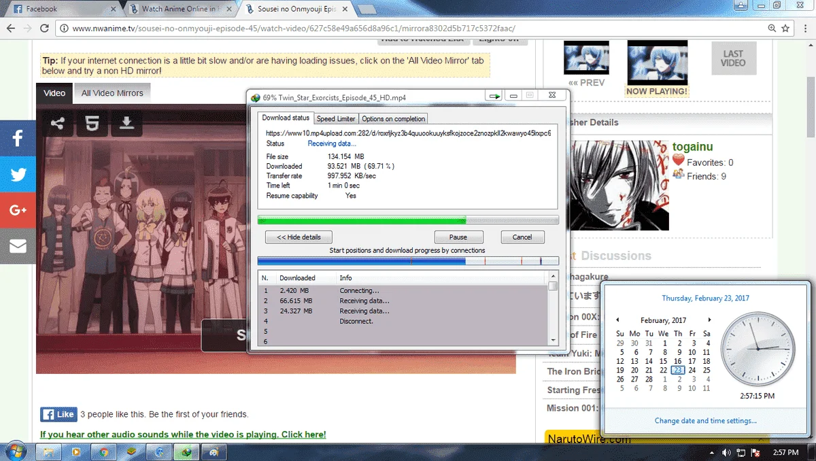816x461 pixels.
Task: Open the Windows Start menu
Action: click(14, 451)
